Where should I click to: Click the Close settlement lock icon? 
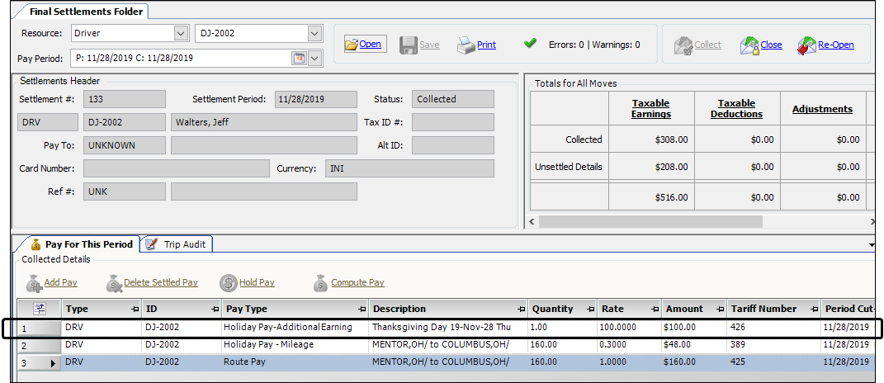pyautogui.click(x=749, y=45)
